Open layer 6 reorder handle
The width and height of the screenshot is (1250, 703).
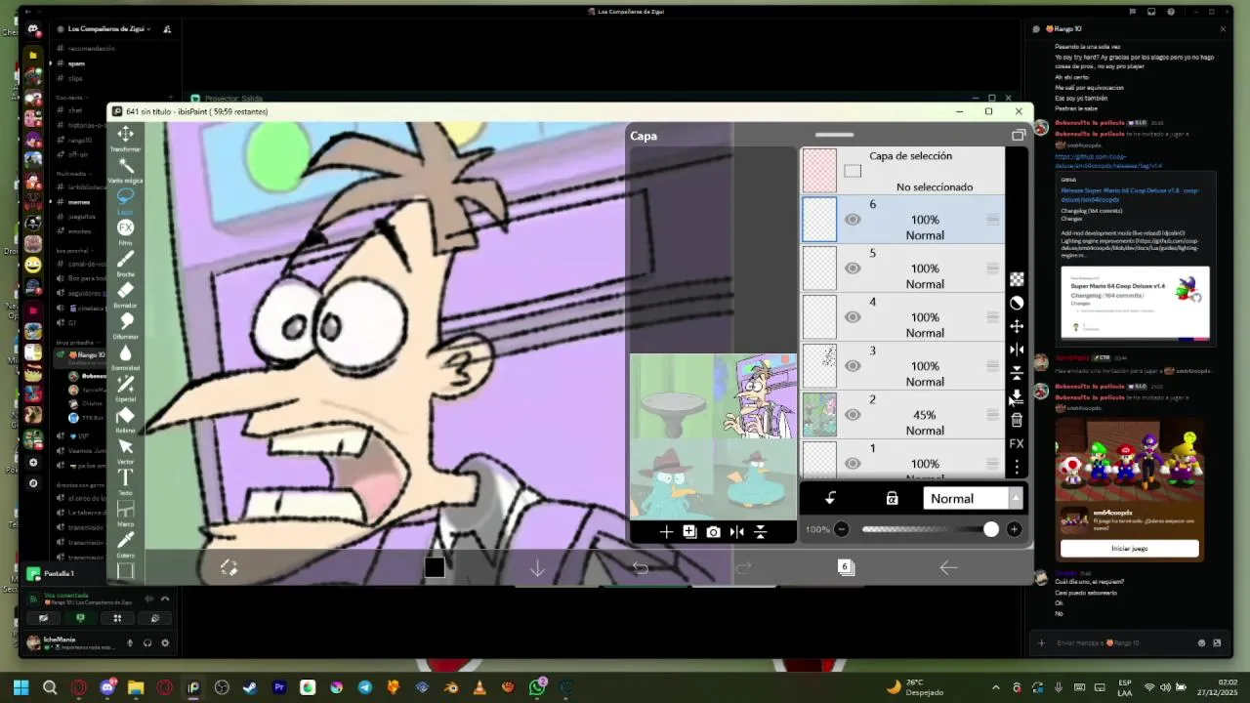pyautogui.click(x=992, y=220)
